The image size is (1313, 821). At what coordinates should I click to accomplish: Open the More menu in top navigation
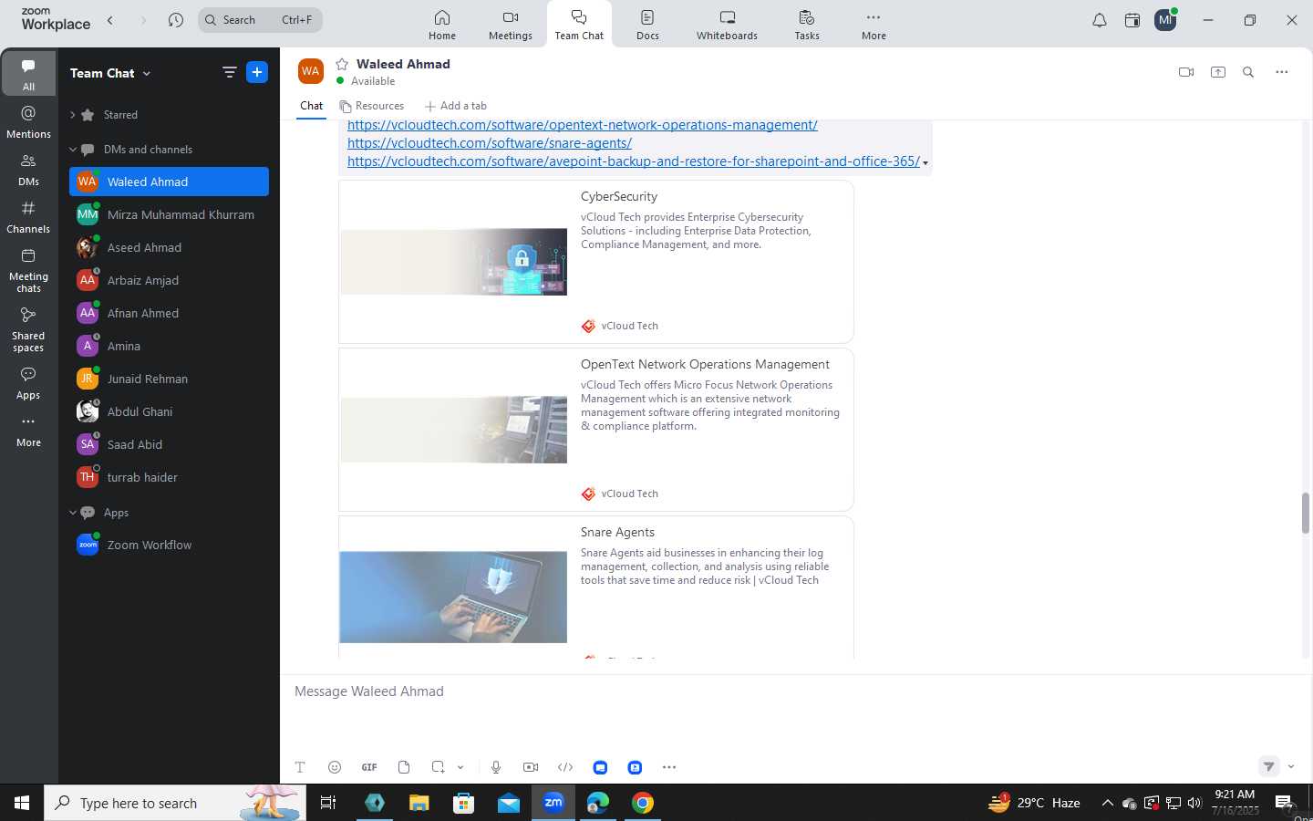click(x=874, y=25)
